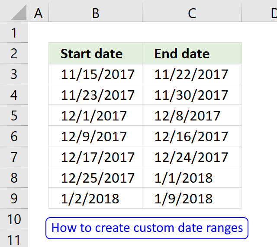The height and width of the screenshot is (247, 277).
Task: Select row 2 header
Action: [14, 54]
